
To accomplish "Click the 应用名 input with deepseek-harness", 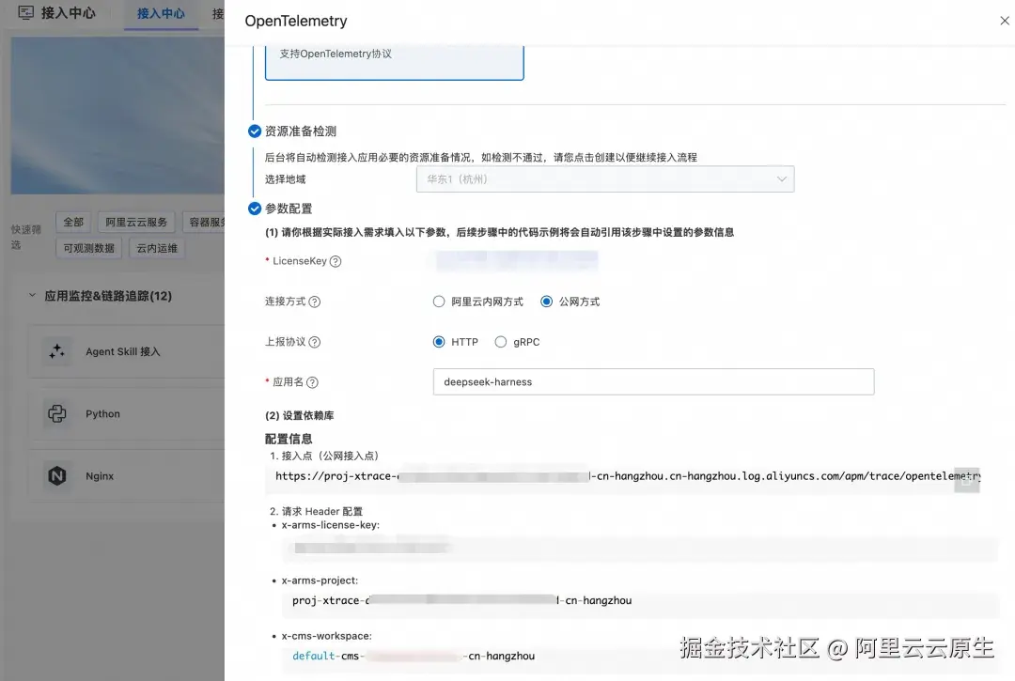I will tap(653, 382).
